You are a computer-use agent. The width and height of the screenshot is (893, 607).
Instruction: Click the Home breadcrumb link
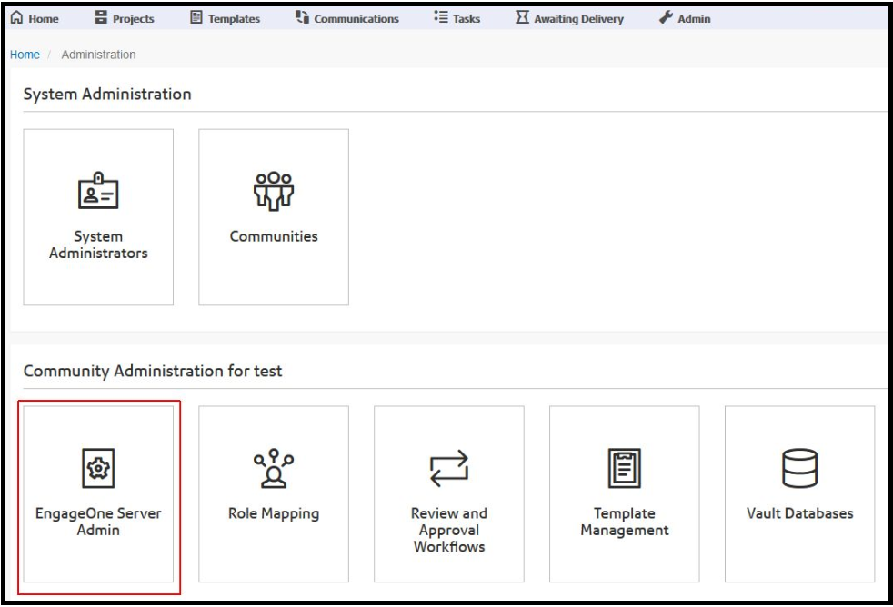(25, 55)
